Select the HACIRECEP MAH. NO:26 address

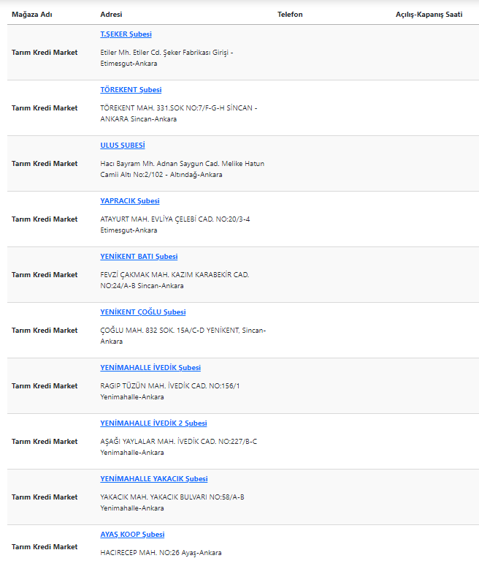point(161,553)
